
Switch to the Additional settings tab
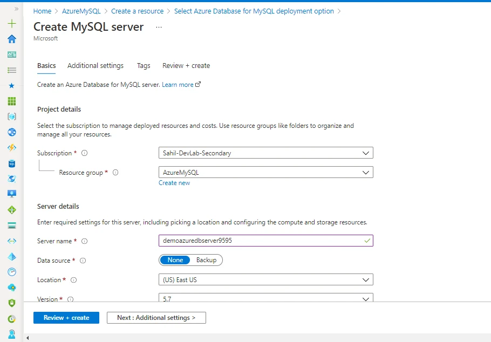[x=95, y=65]
